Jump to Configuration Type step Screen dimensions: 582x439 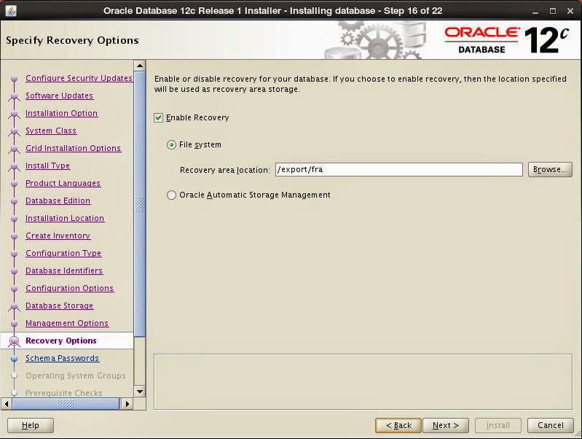tap(63, 253)
